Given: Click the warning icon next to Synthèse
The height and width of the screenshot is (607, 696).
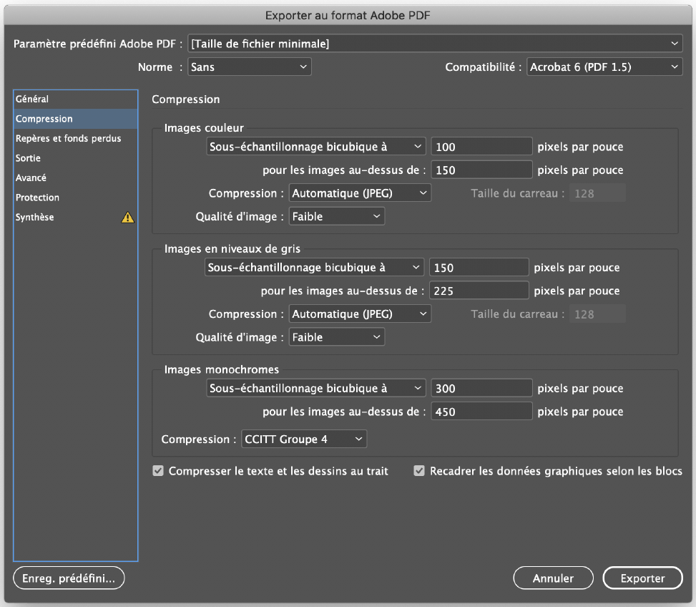Looking at the screenshot, I should 127,217.
